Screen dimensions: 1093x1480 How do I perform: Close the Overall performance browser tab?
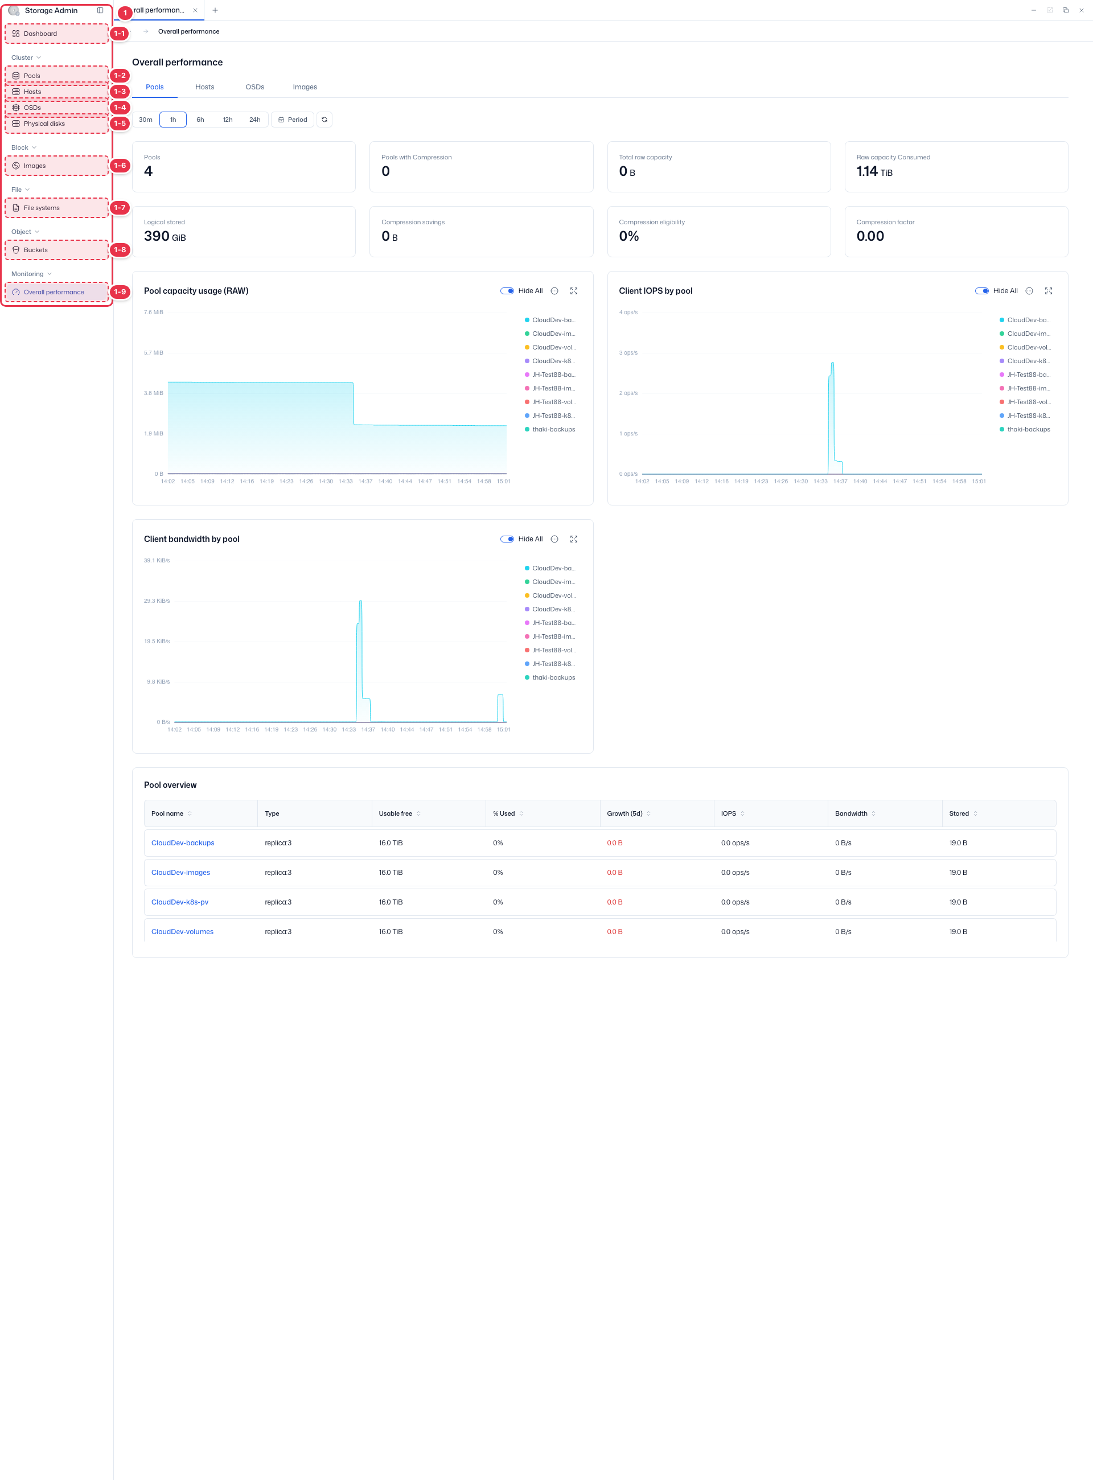[195, 11]
